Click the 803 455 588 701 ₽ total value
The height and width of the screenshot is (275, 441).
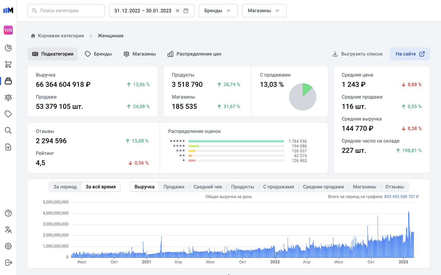click(x=402, y=197)
